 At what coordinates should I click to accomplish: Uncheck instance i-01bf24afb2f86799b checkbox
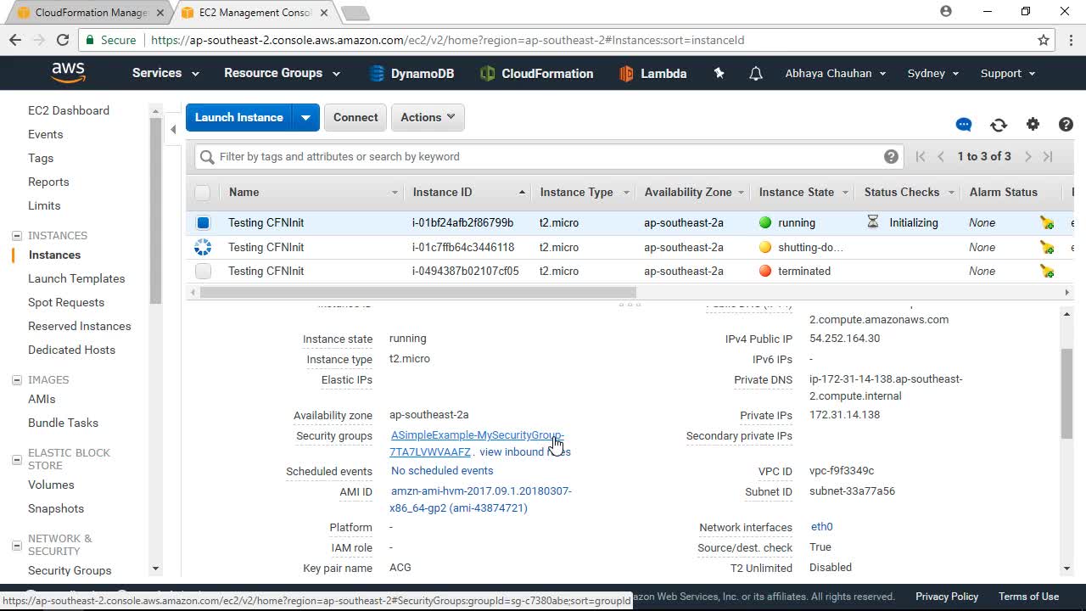point(203,223)
